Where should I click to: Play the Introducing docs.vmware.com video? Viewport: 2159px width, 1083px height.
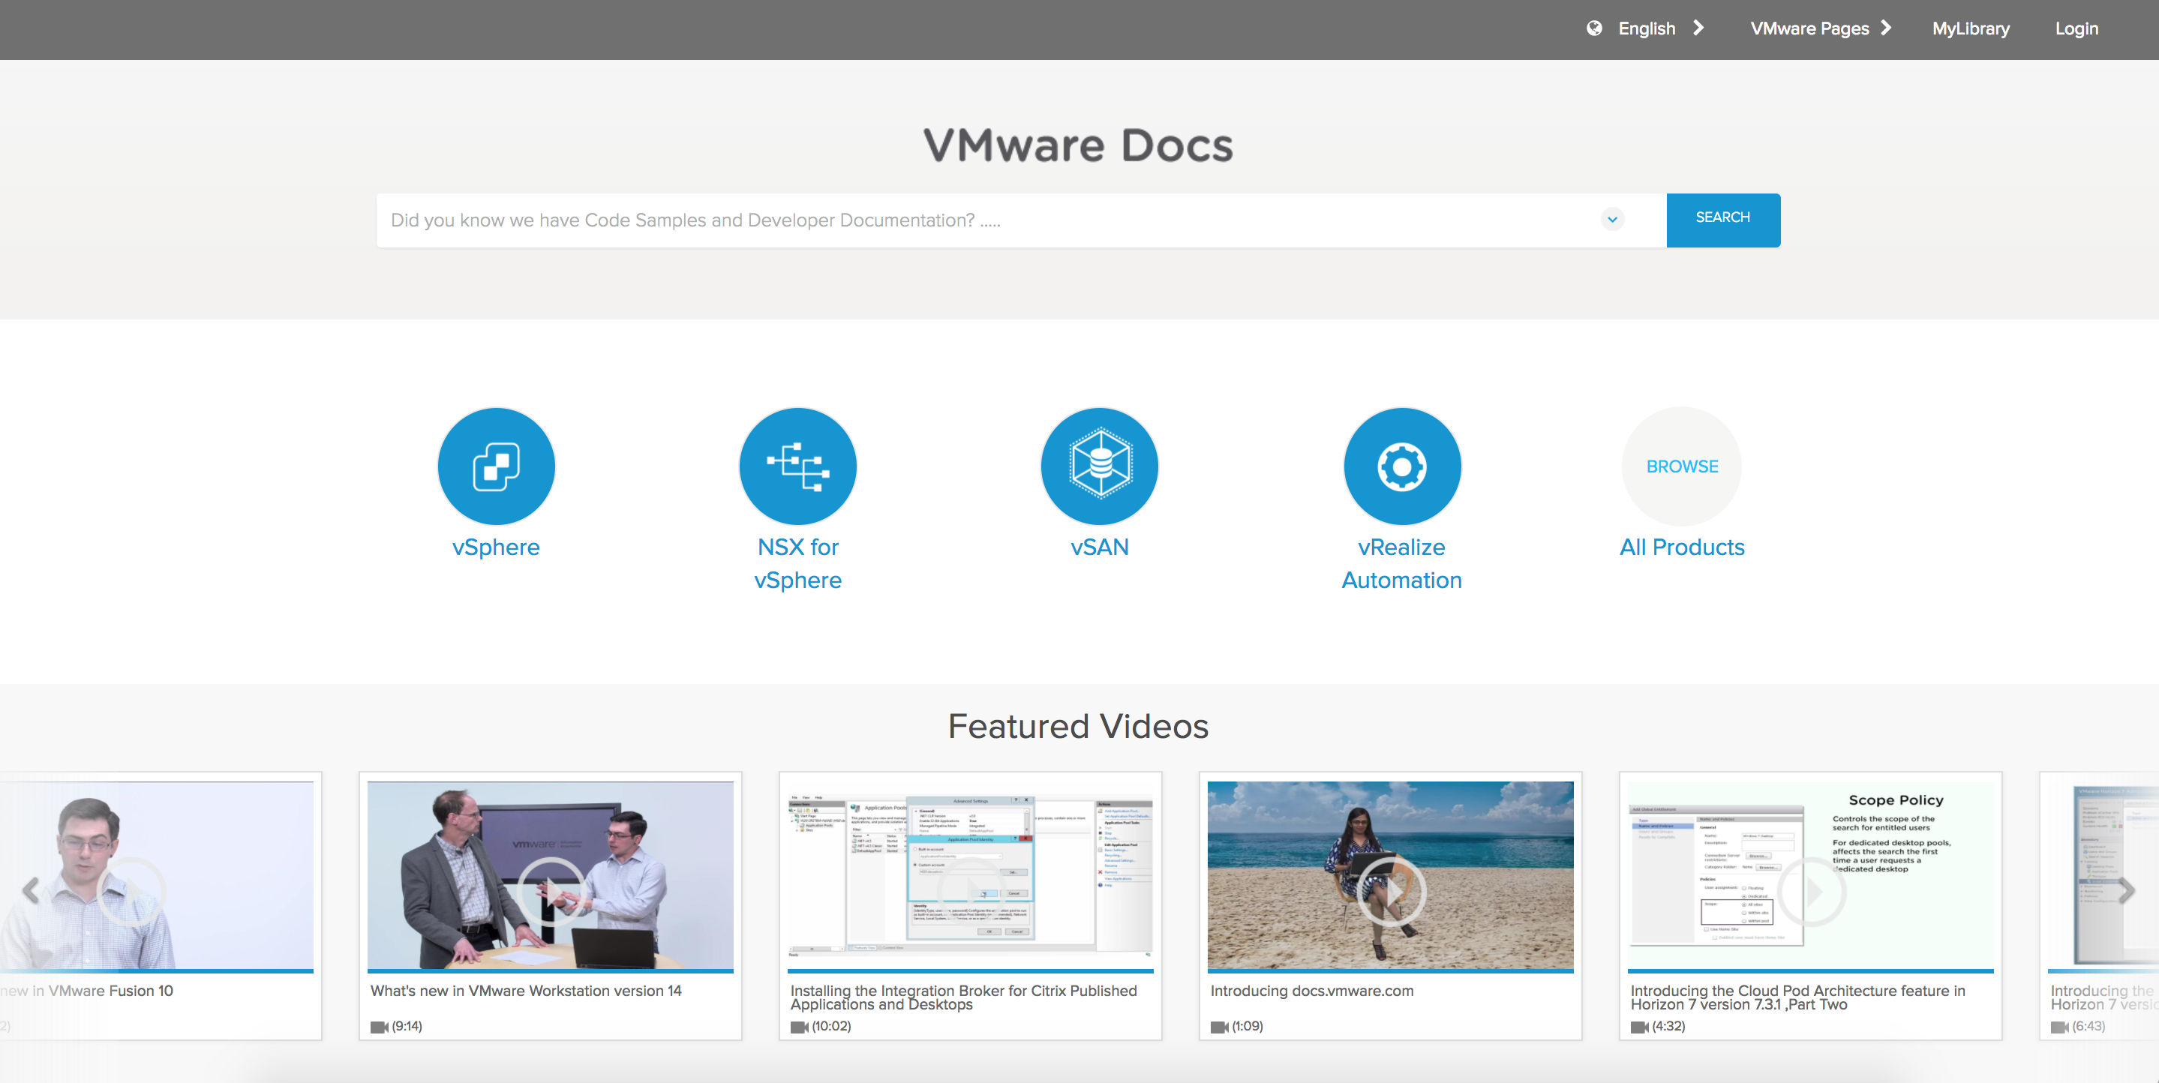coord(1390,890)
